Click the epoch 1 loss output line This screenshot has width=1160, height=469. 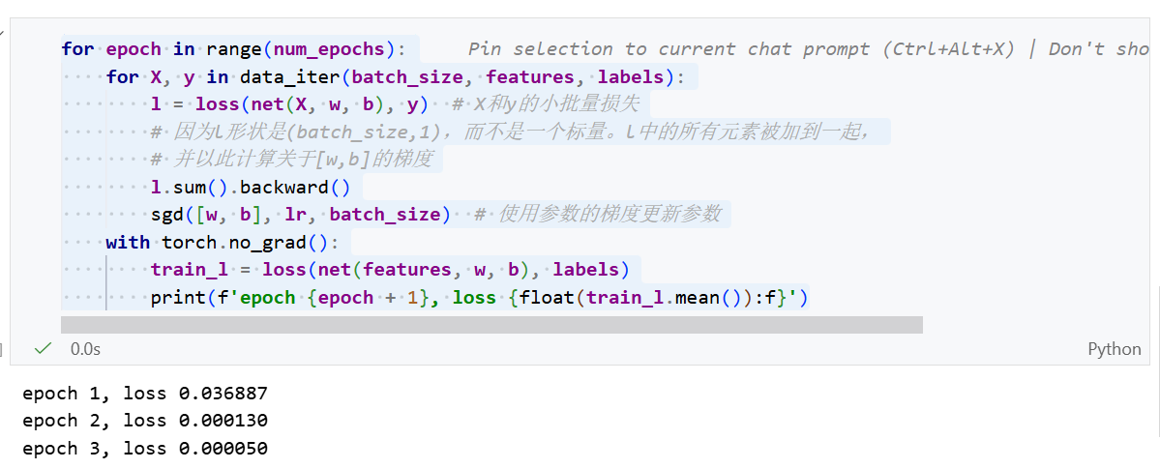coord(145,394)
